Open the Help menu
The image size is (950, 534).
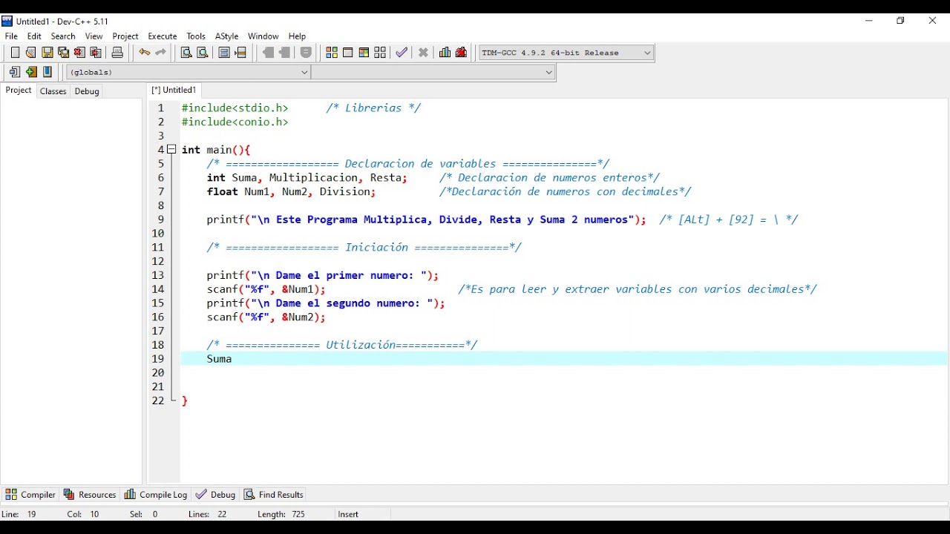[297, 36]
